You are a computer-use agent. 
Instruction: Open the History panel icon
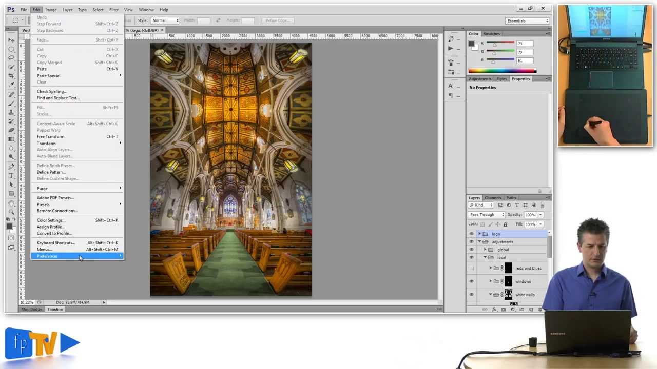[x=451, y=39]
